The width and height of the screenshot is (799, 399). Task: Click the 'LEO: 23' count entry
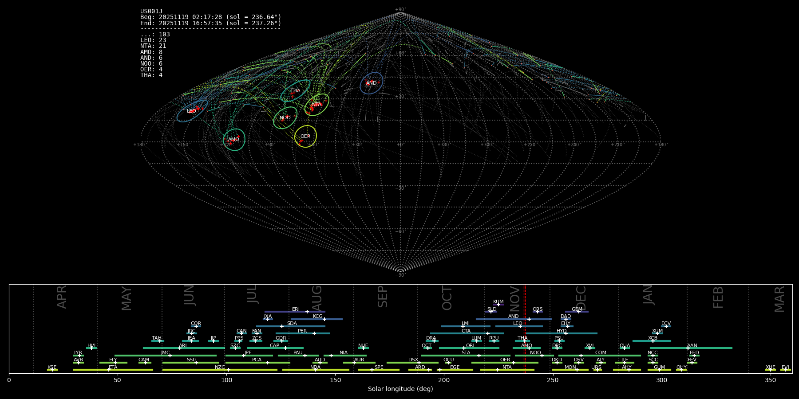tap(153, 40)
